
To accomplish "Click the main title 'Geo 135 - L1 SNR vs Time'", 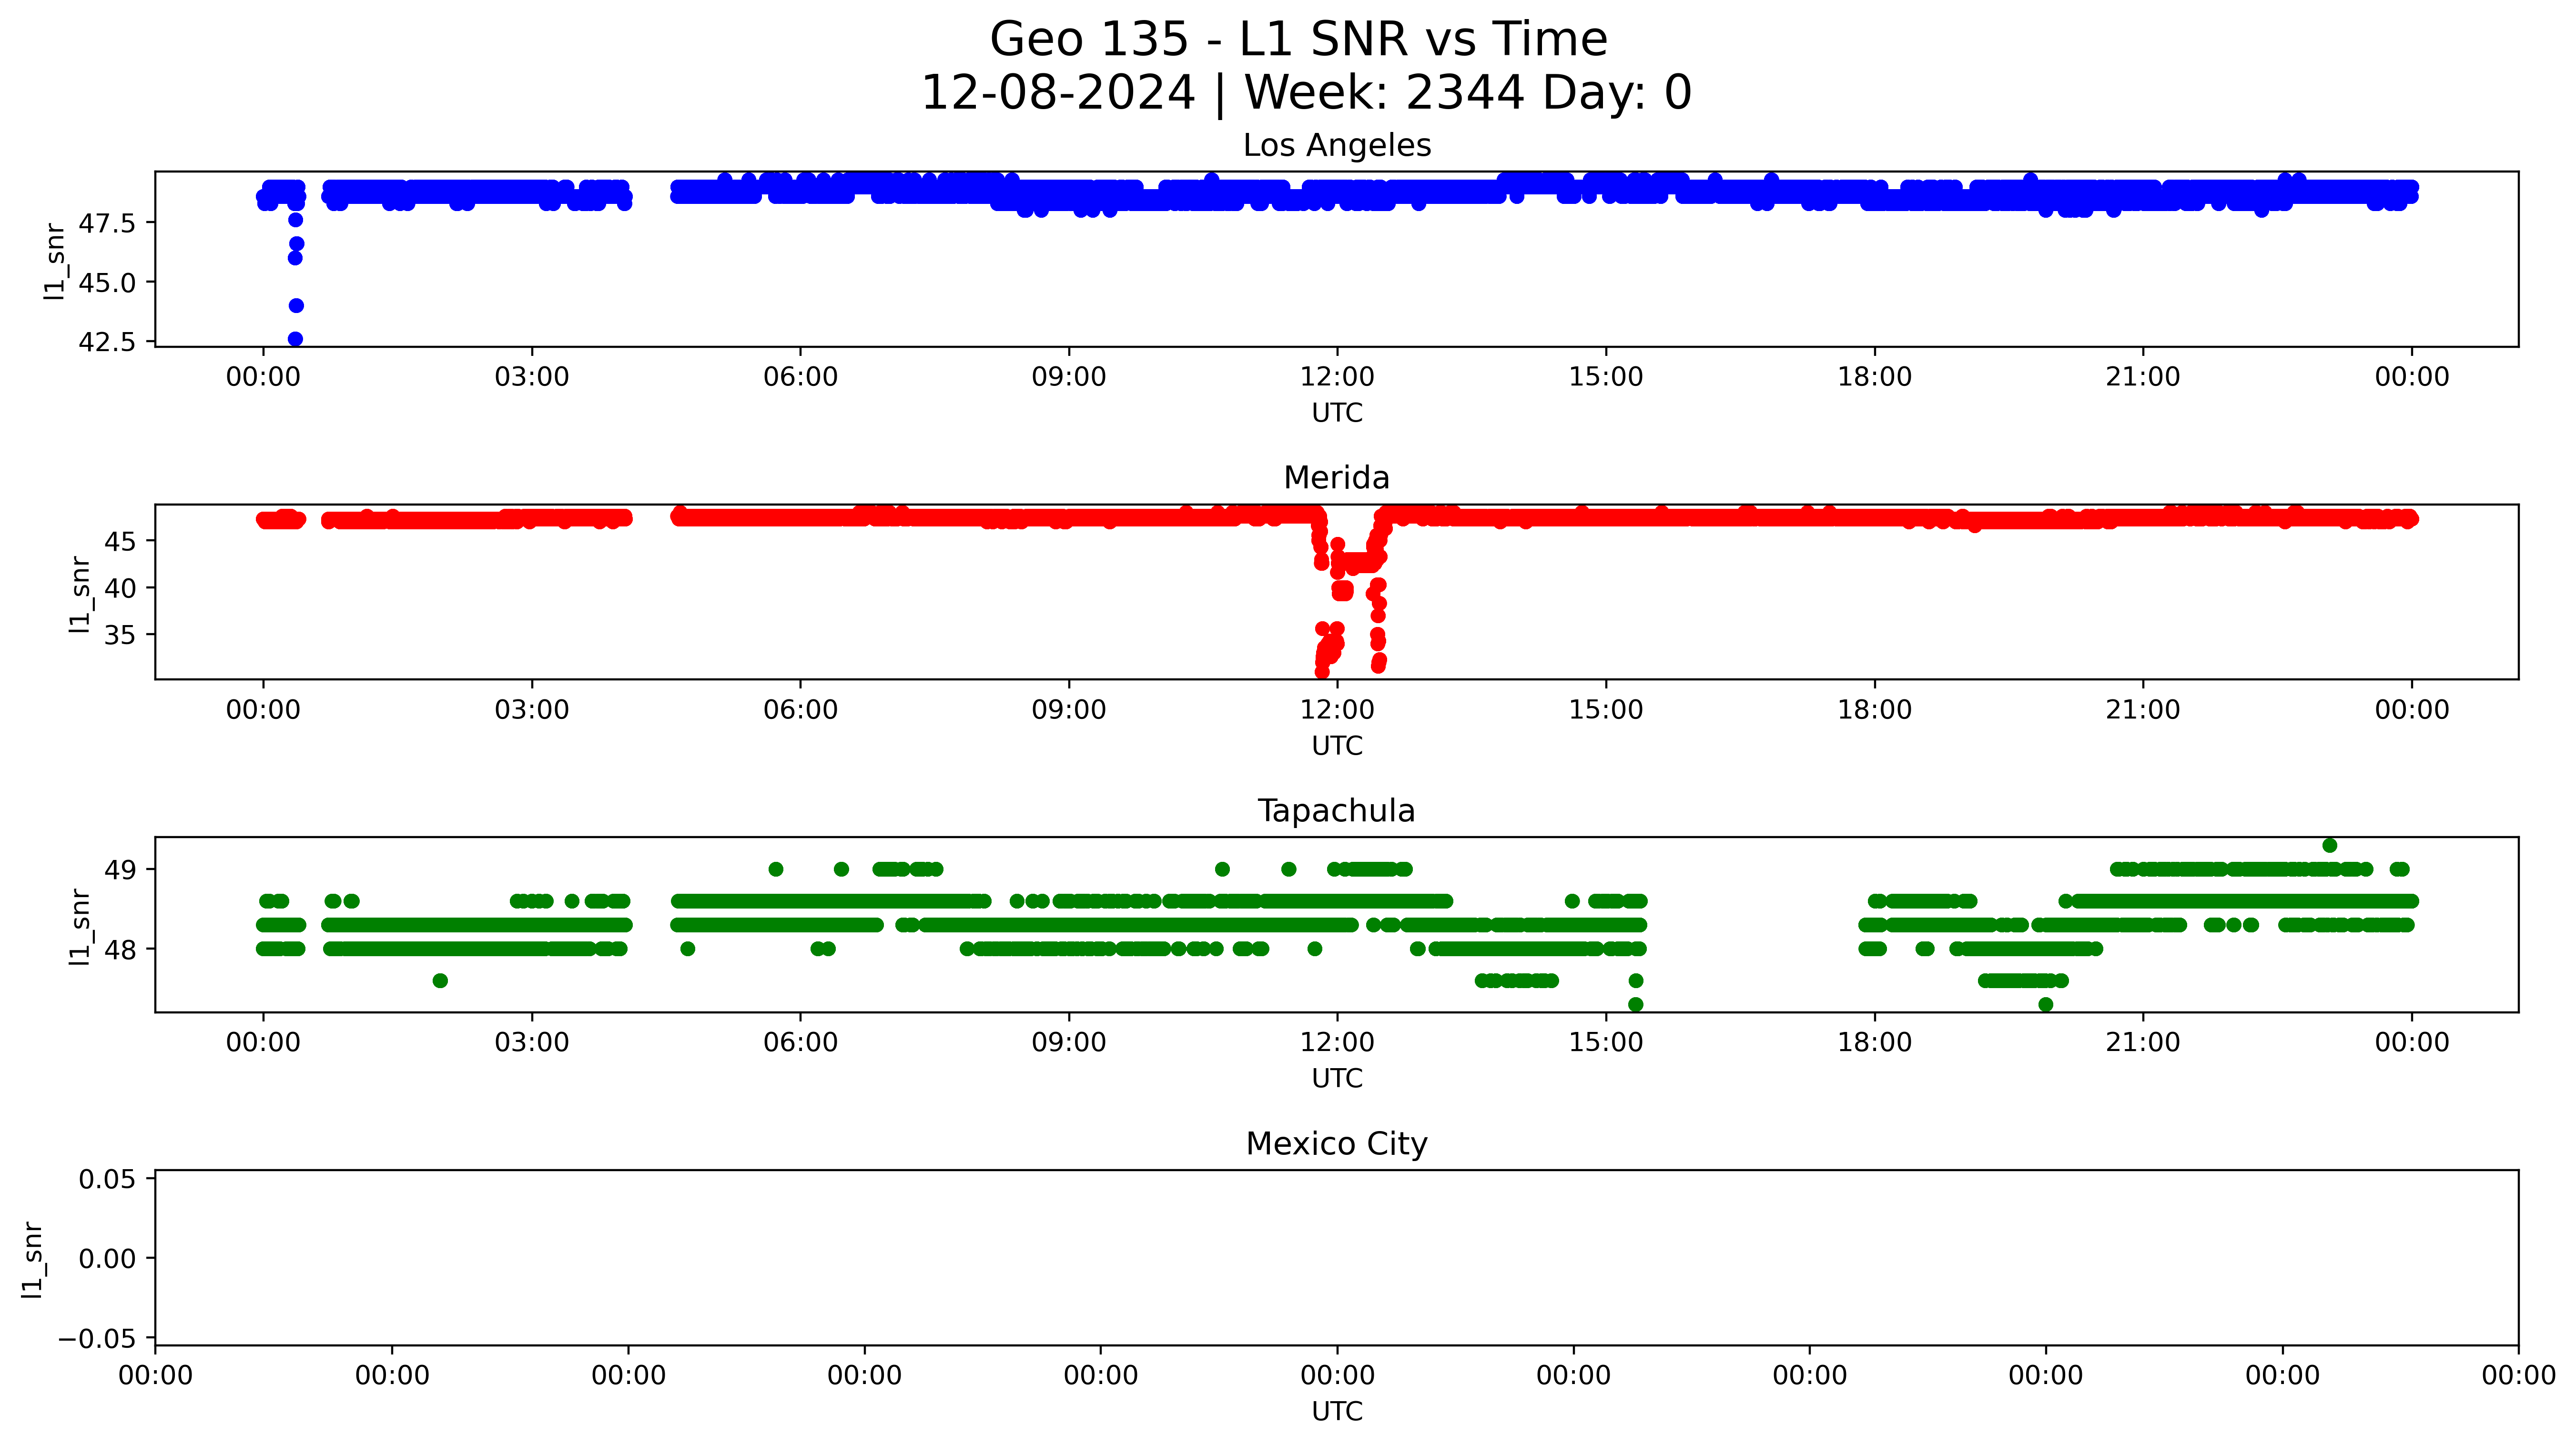I will (x=1298, y=40).
